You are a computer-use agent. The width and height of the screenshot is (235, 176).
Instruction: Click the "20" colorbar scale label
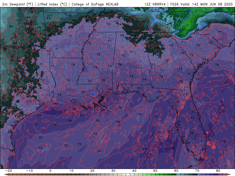coord(92,171)
